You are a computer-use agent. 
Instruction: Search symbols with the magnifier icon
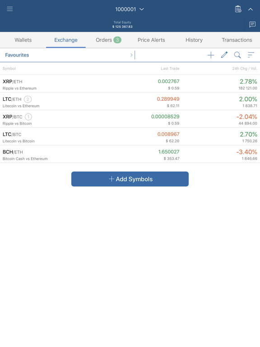point(237,55)
